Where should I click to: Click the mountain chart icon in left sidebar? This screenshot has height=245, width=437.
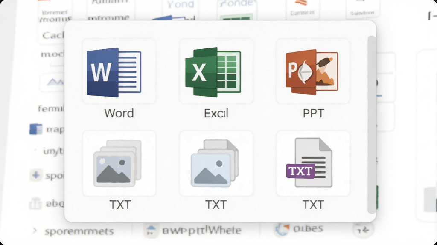coord(55,82)
